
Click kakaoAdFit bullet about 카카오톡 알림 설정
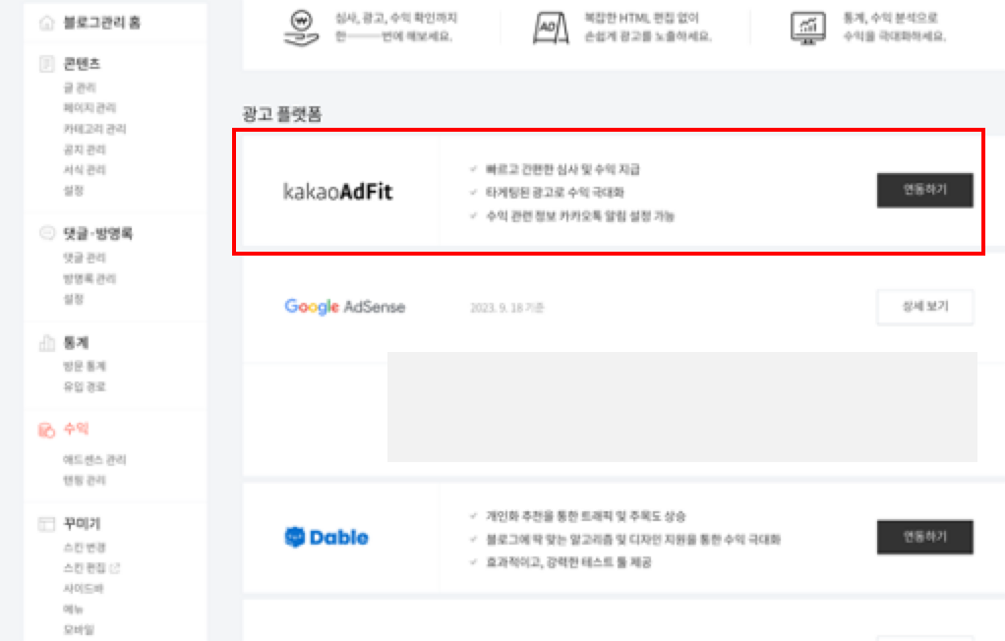pos(580,216)
